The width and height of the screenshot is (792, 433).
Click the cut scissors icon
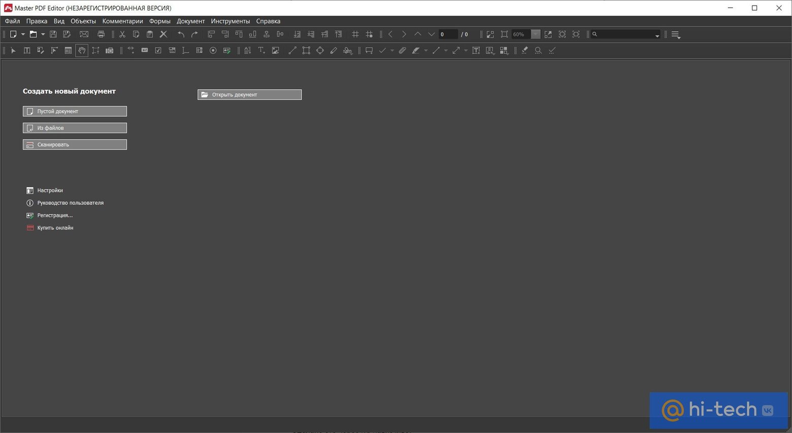tap(122, 34)
